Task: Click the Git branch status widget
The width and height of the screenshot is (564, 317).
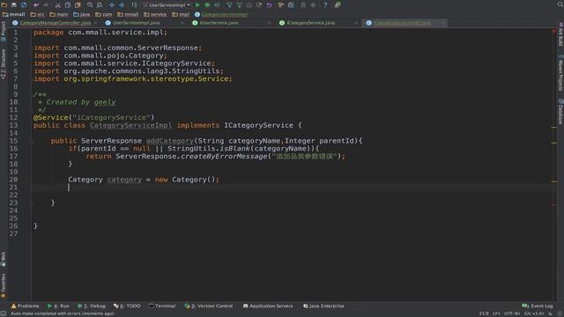Action: tap(534, 313)
